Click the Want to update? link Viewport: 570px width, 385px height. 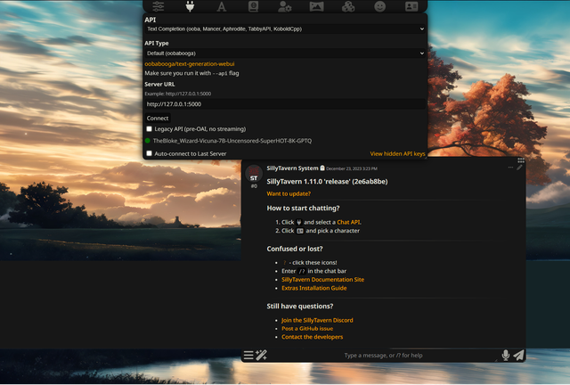(x=289, y=193)
